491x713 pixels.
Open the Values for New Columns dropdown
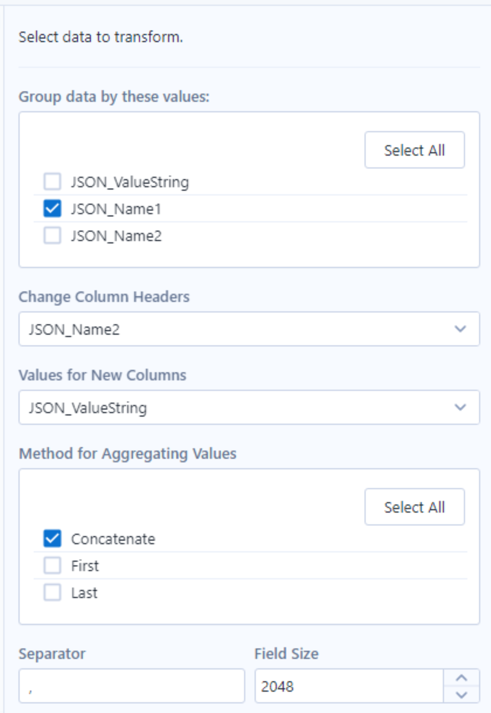pos(234,407)
